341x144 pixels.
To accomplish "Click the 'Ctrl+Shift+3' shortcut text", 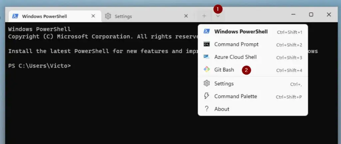I will click(289, 58).
